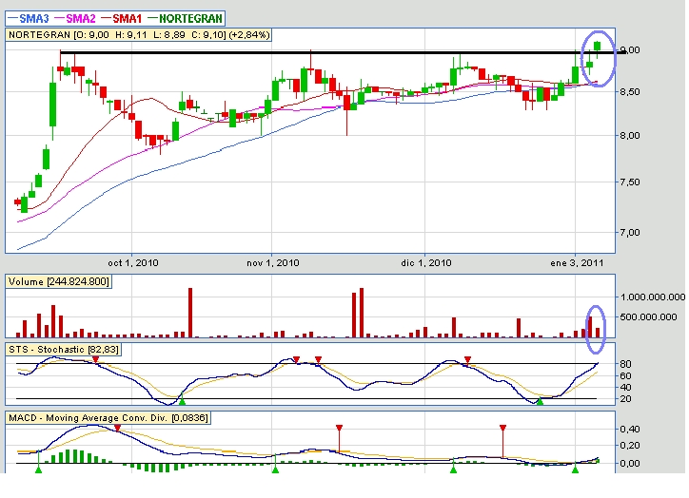Viewport: 689px width, 498px height.
Task: Click the 9,00 price axis label
Action: pos(630,50)
